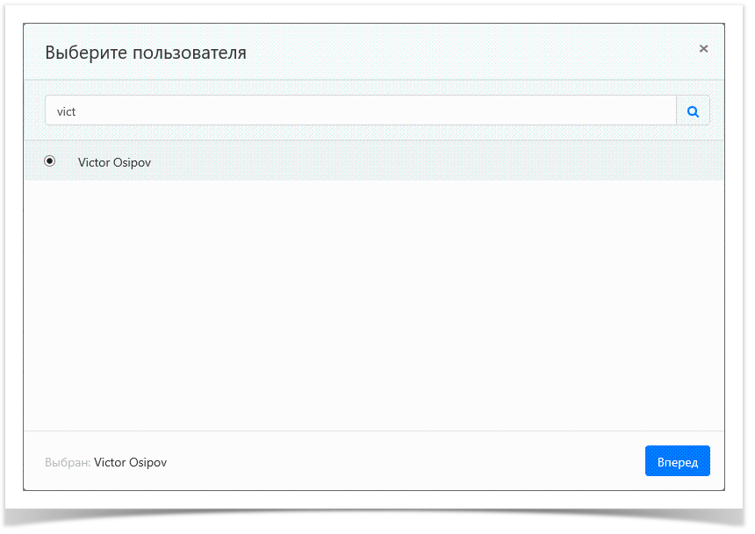Click the magnifying glass search button
Screen dimensions: 755x534
(x=693, y=111)
